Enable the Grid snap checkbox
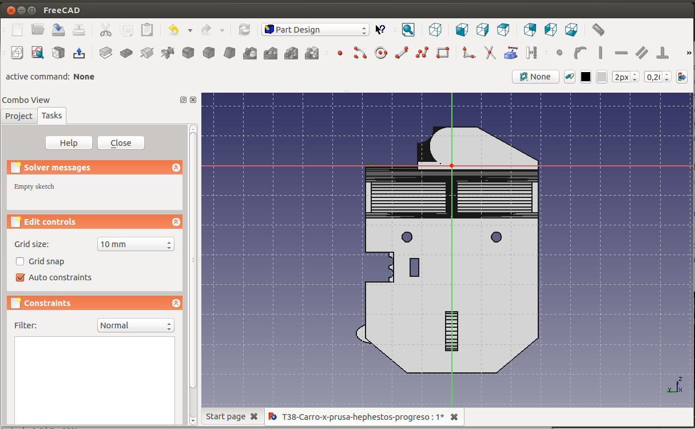This screenshot has width=695, height=429. pyautogui.click(x=20, y=261)
